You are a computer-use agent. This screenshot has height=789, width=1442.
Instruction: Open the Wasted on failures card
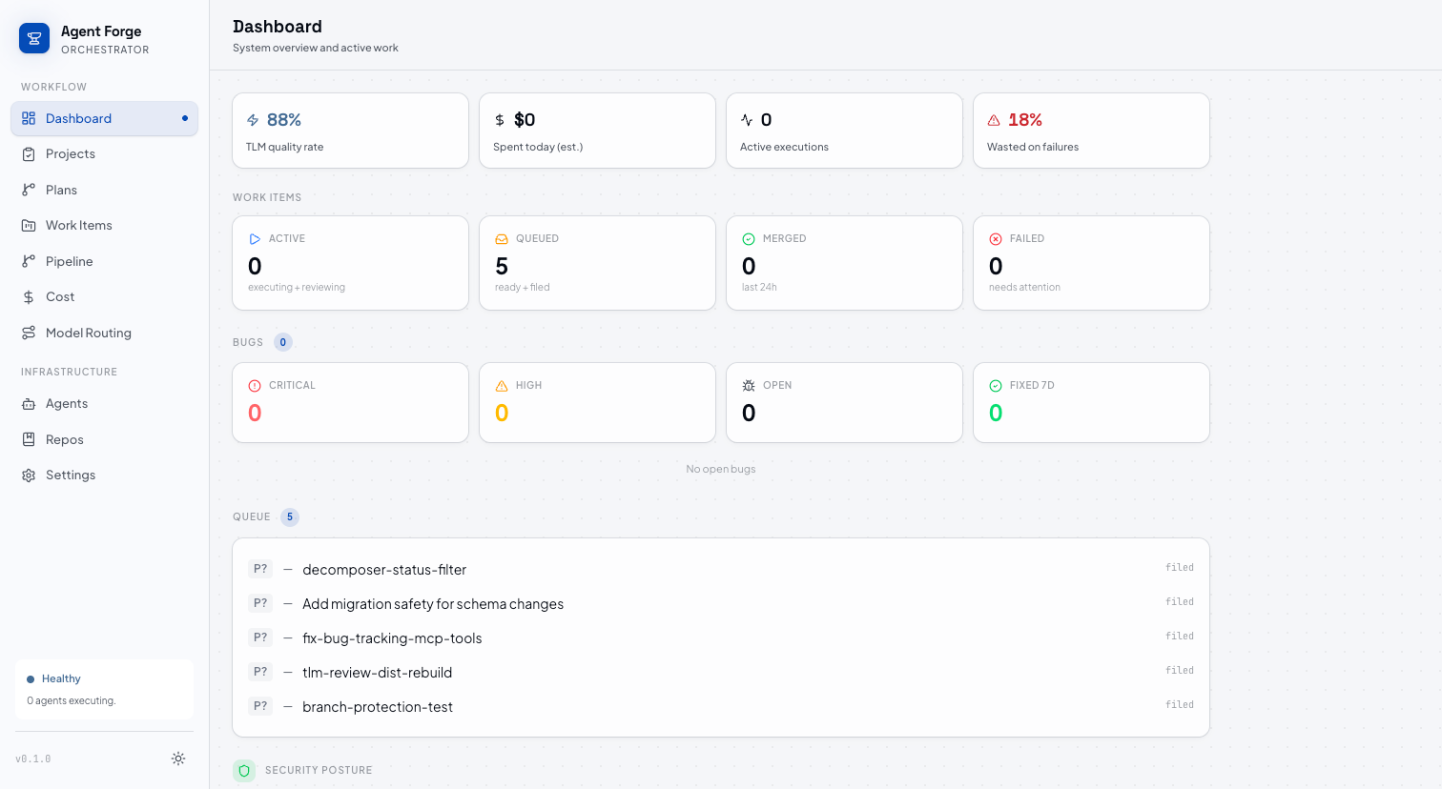[1091, 131]
